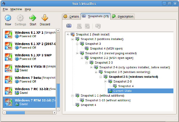Image resolution: width=179 pixels, height=122 pixels.
Task: Click the VM list vertical scrollbar thumb
Action: pyautogui.click(x=58, y=96)
